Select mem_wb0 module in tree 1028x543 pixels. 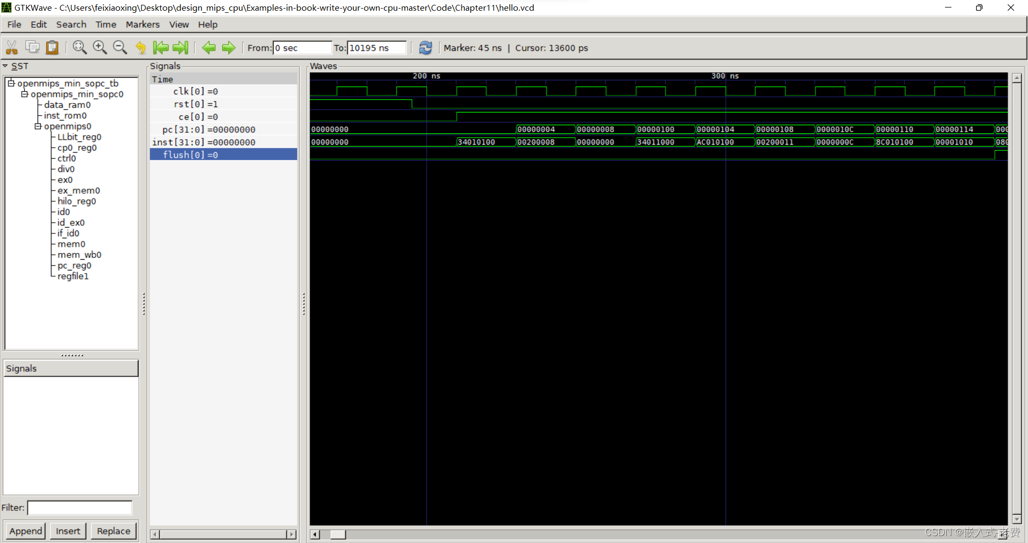(x=79, y=254)
